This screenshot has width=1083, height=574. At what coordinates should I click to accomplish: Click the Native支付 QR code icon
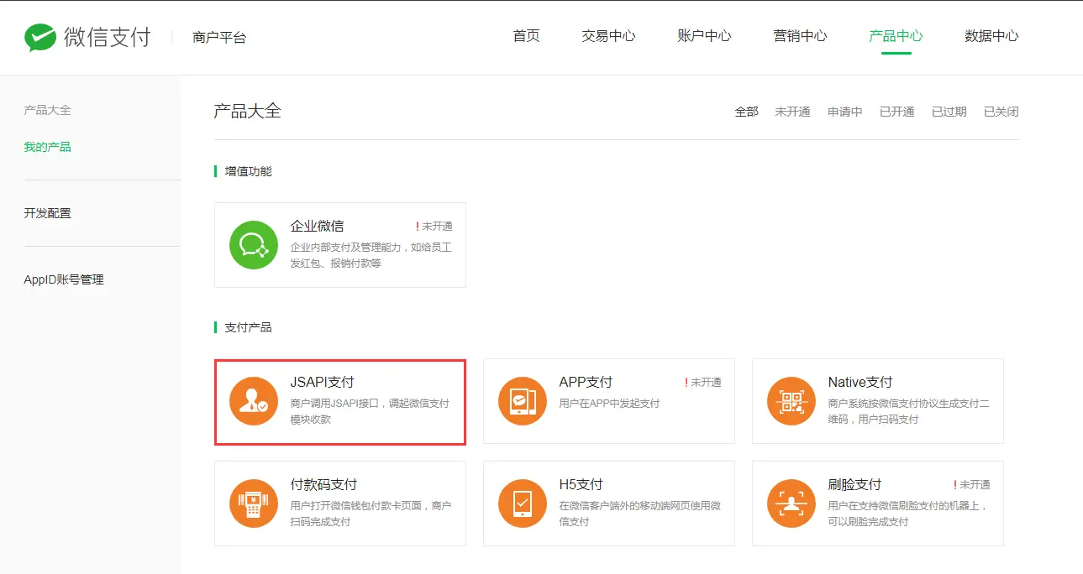coord(791,401)
